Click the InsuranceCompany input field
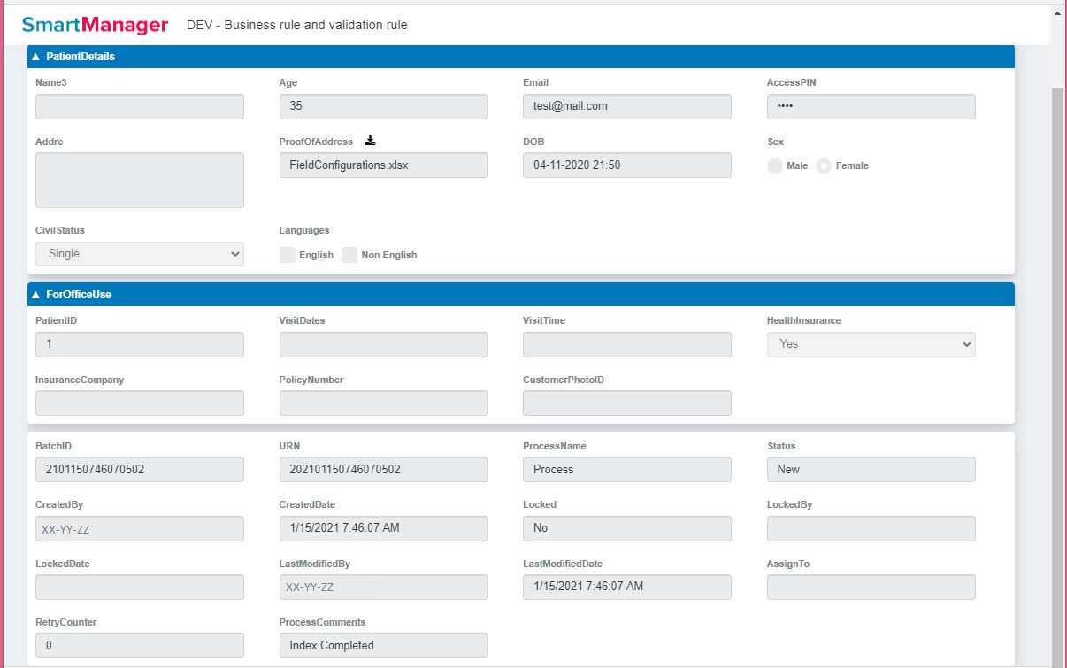Image resolution: width=1067 pixels, height=668 pixels. (x=140, y=403)
